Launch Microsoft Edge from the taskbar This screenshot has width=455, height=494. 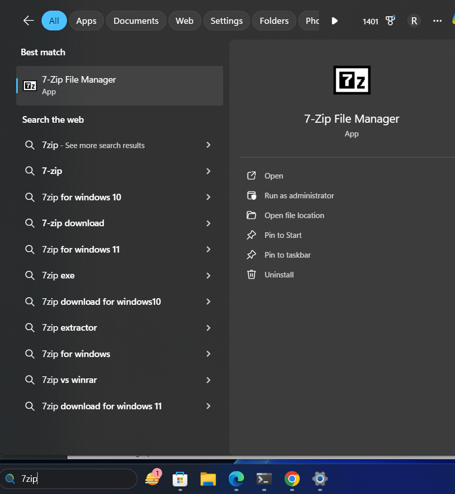[x=236, y=478]
